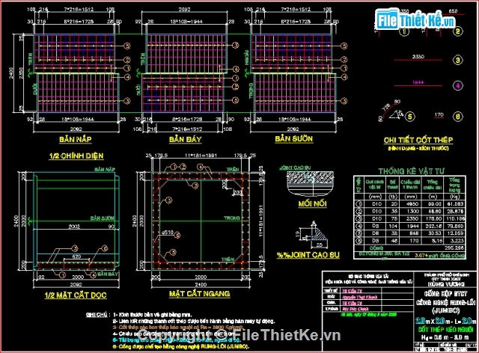Screen dimensions: 479x353
Task: Click CỐNG HỘP BTCT in title block
Action: pyautogui.click(x=445, y=294)
